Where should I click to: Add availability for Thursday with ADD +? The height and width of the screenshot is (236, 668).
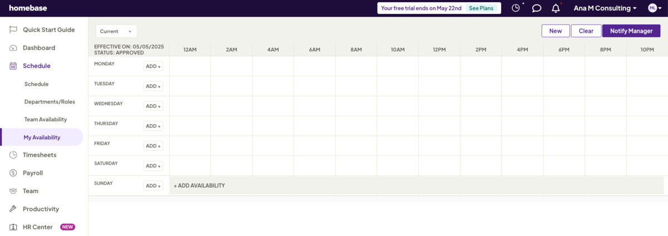[x=153, y=126]
